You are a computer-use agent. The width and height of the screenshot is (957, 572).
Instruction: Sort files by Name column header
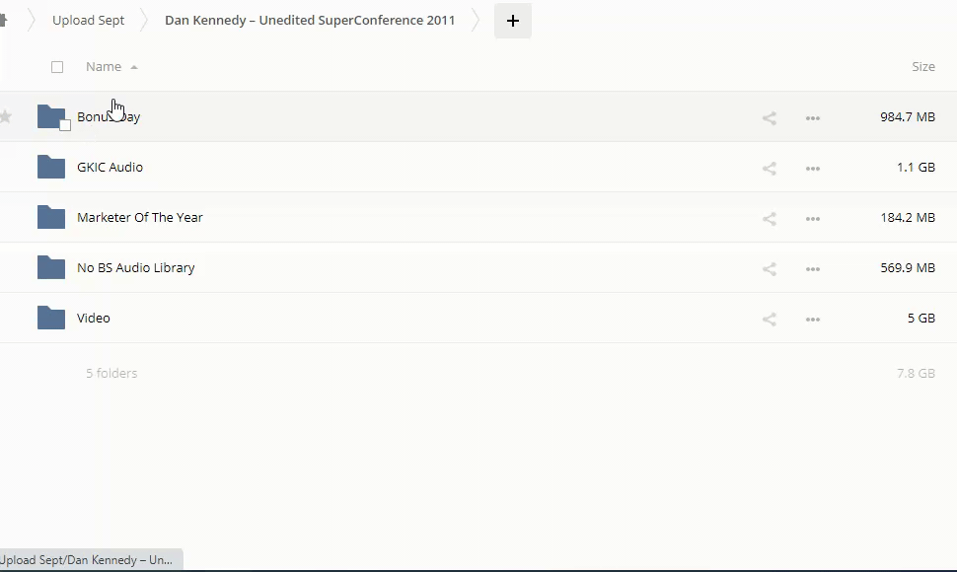pyautogui.click(x=104, y=67)
